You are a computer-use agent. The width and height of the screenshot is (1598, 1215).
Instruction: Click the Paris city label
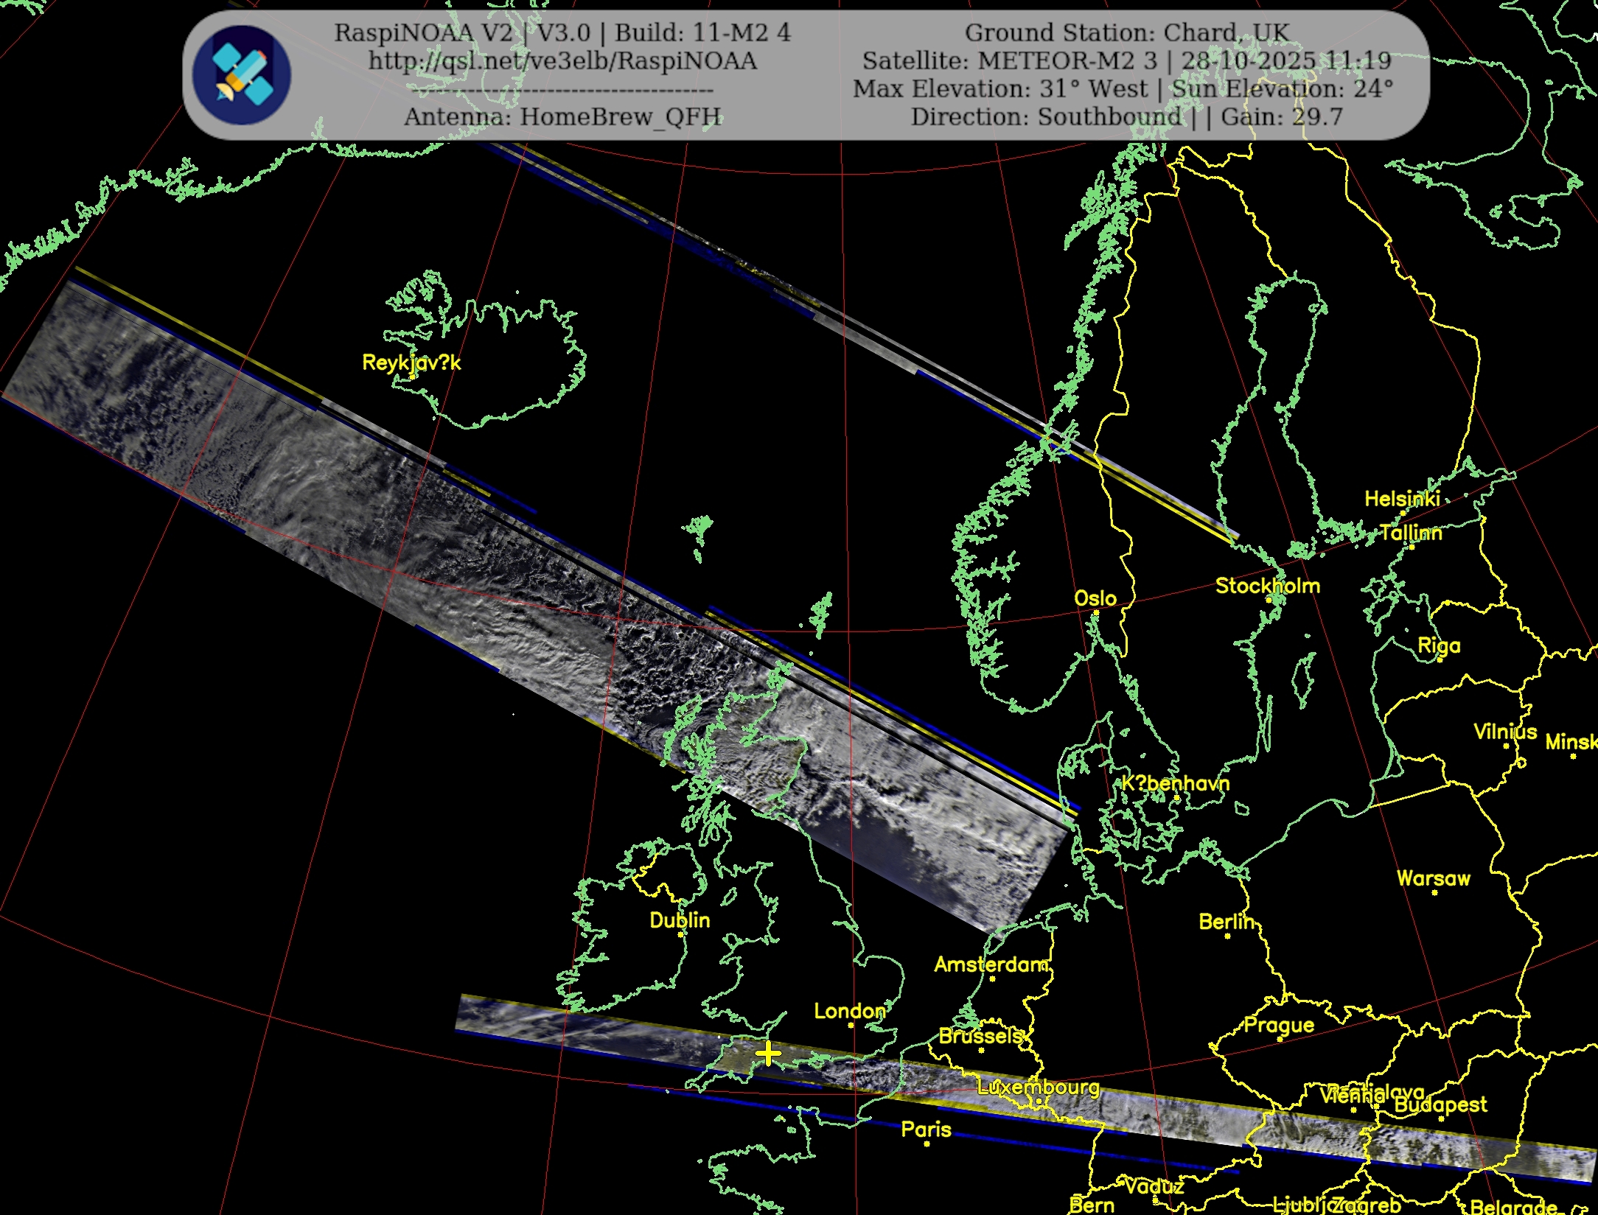point(926,1130)
